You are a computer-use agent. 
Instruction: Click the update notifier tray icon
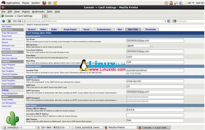point(171,3)
